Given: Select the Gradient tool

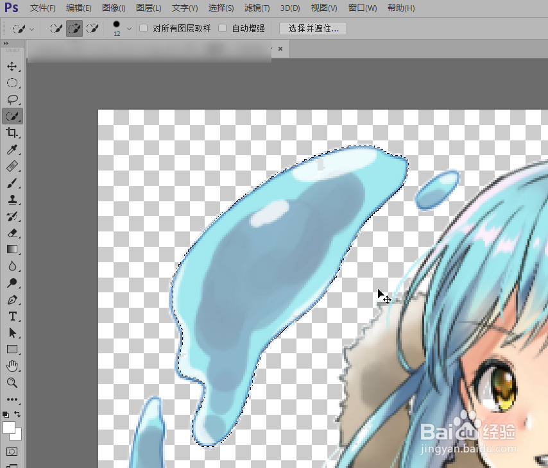Looking at the screenshot, I should tap(12, 249).
